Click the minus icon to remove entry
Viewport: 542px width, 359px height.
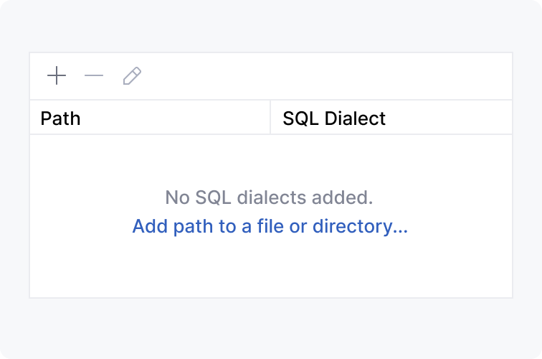pyautogui.click(x=94, y=76)
